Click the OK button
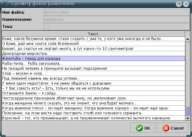Screen dimensions: 192x137 tap(143, 128)
